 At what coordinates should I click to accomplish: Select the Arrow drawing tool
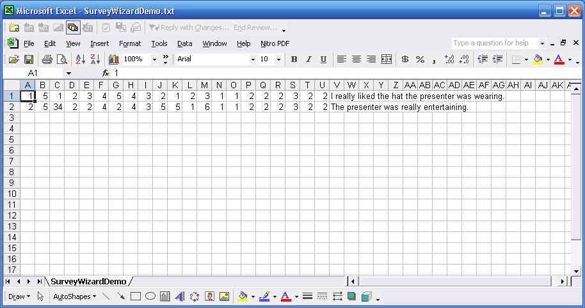[x=121, y=296]
